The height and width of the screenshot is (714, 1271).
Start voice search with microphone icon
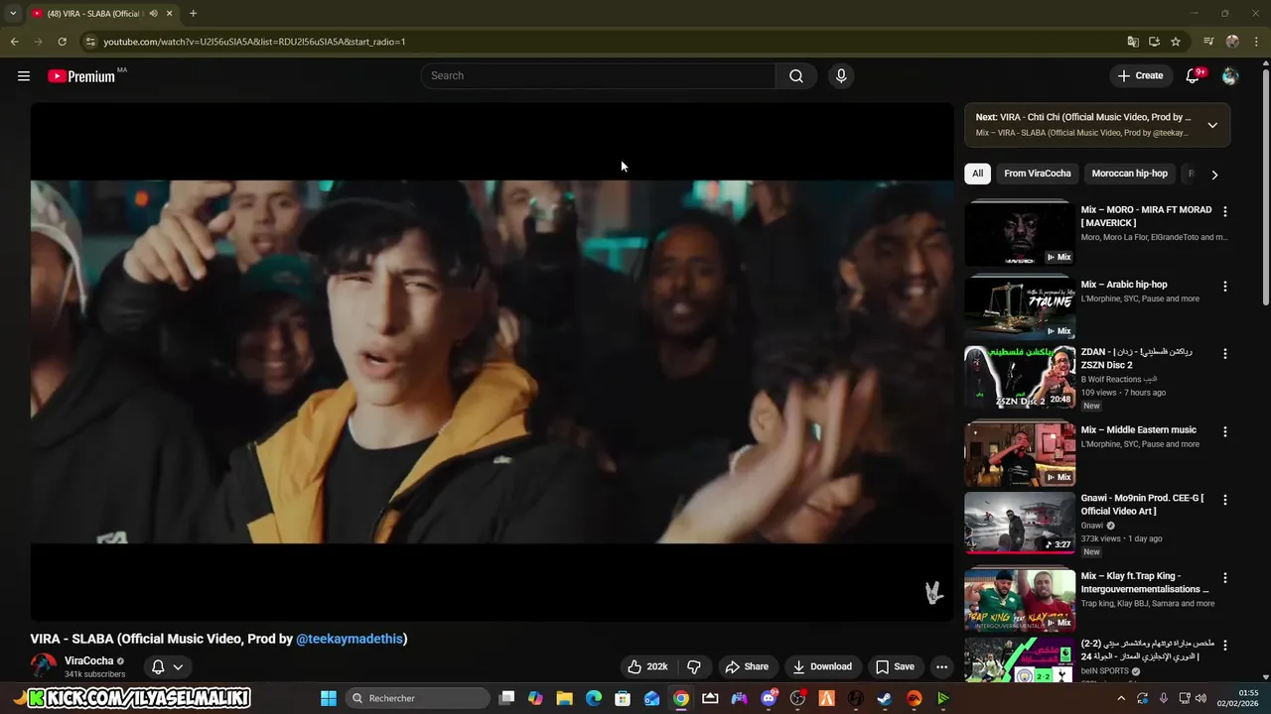(841, 76)
